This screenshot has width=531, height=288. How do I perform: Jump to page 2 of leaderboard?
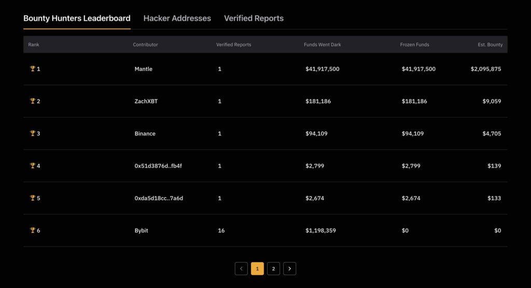click(273, 269)
